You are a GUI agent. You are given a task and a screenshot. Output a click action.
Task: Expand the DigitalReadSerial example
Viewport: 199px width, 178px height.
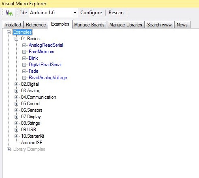coord(24,65)
